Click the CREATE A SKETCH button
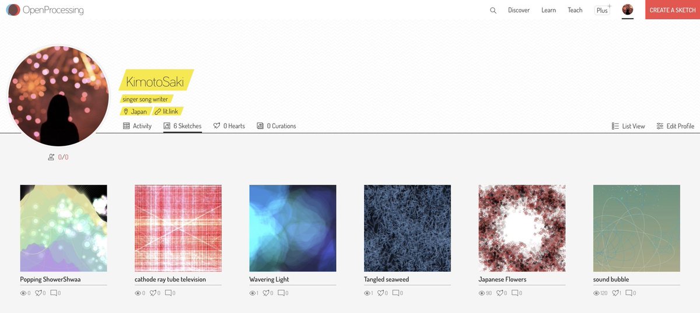Screen dimensions: 700x313 click(673, 10)
